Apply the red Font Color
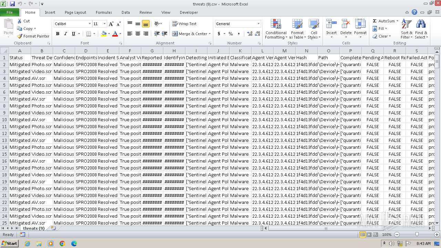The width and height of the screenshot is (441, 248). [x=115, y=34]
